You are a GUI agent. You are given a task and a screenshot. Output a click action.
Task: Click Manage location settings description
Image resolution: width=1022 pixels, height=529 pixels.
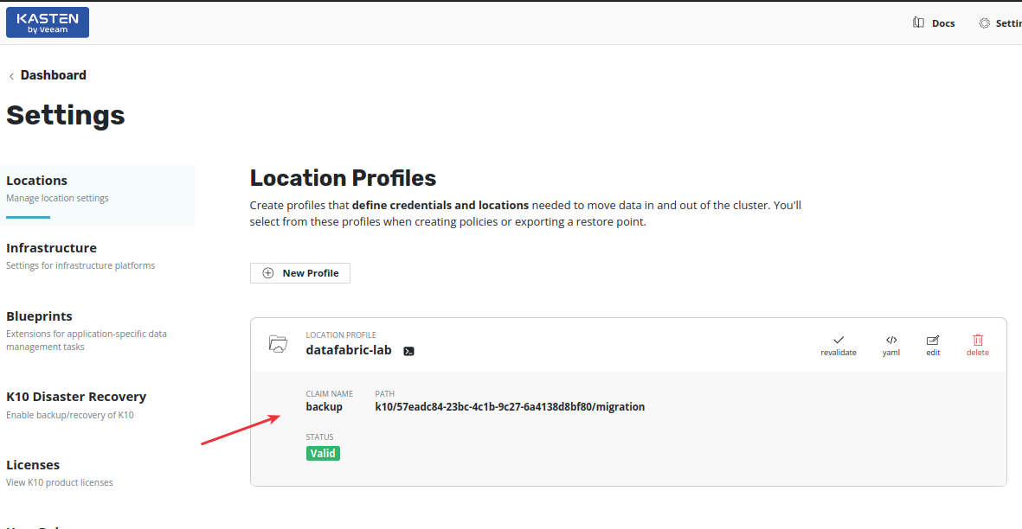click(57, 199)
